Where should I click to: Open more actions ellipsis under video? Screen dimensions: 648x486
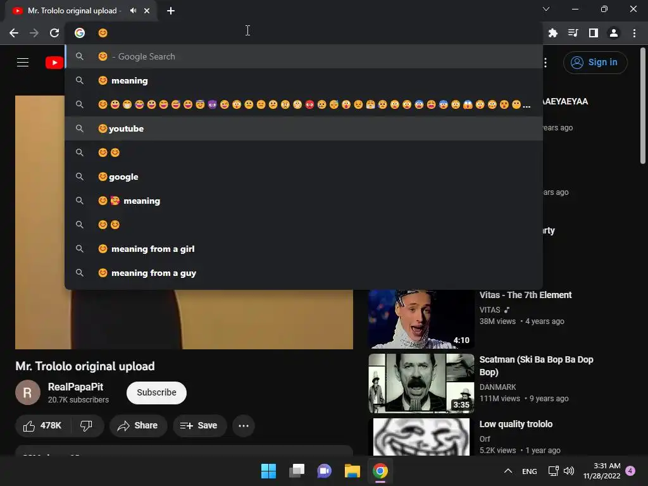pyautogui.click(x=244, y=426)
